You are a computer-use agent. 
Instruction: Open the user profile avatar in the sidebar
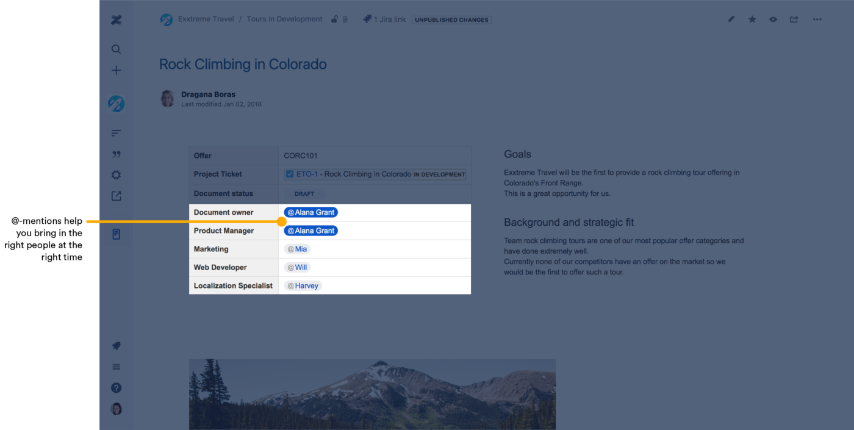click(116, 409)
